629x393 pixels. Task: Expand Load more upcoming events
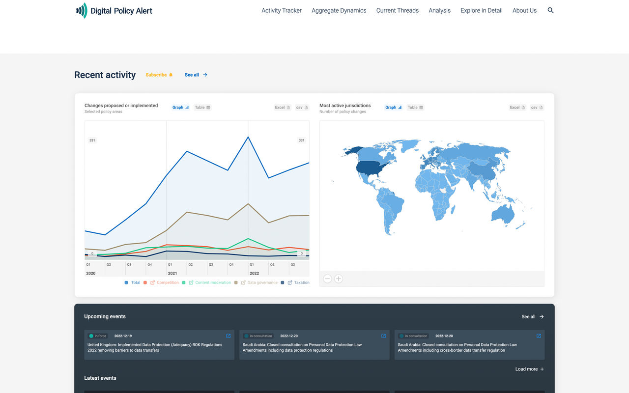(530, 369)
